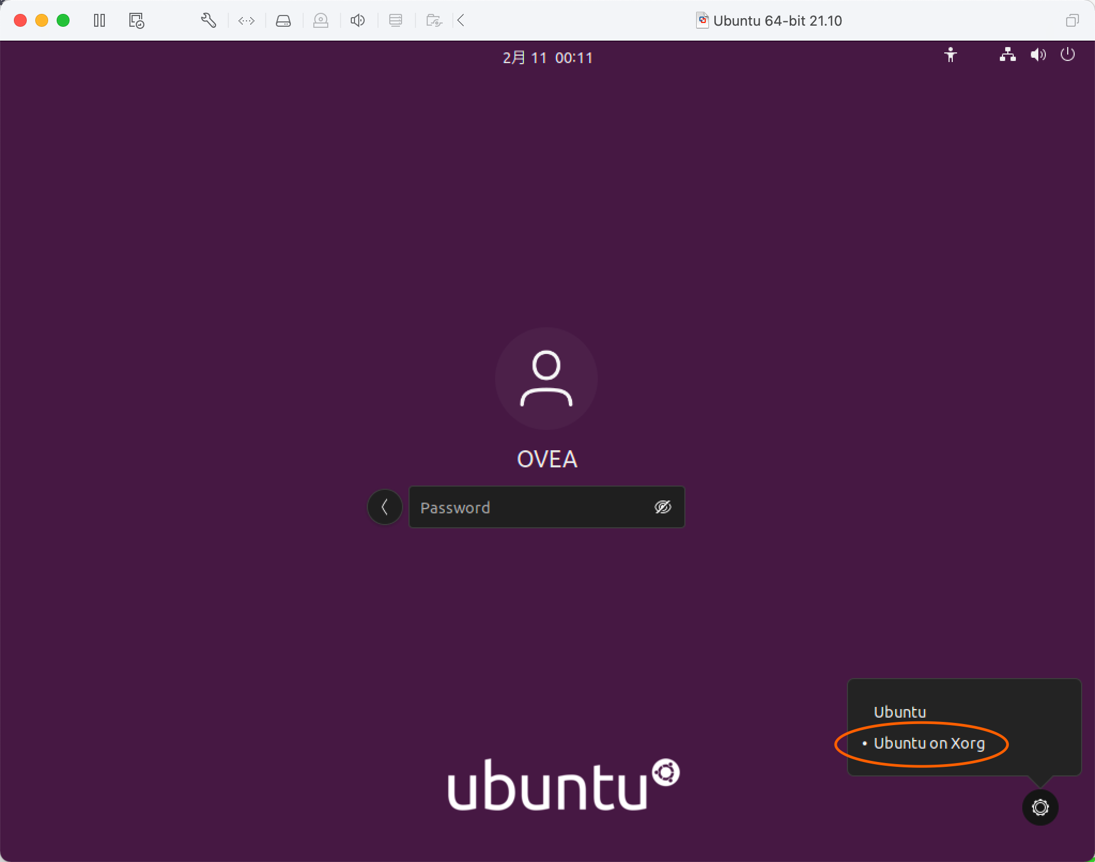The width and height of the screenshot is (1095, 862).
Task: Click the volume indicator in top bar
Action: click(x=1038, y=55)
